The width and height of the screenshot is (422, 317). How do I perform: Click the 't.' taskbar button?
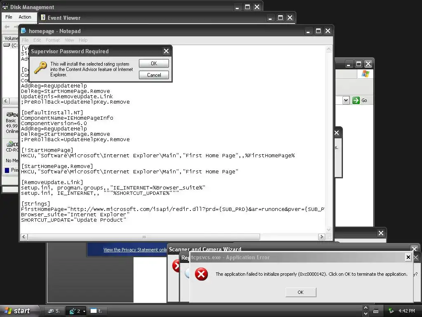click(x=97, y=311)
